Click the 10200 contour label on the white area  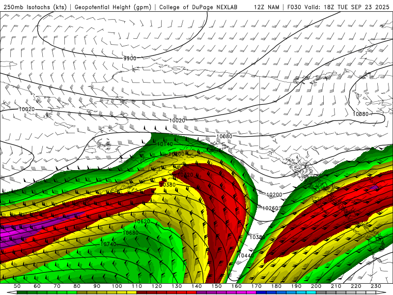[x=274, y=195]
